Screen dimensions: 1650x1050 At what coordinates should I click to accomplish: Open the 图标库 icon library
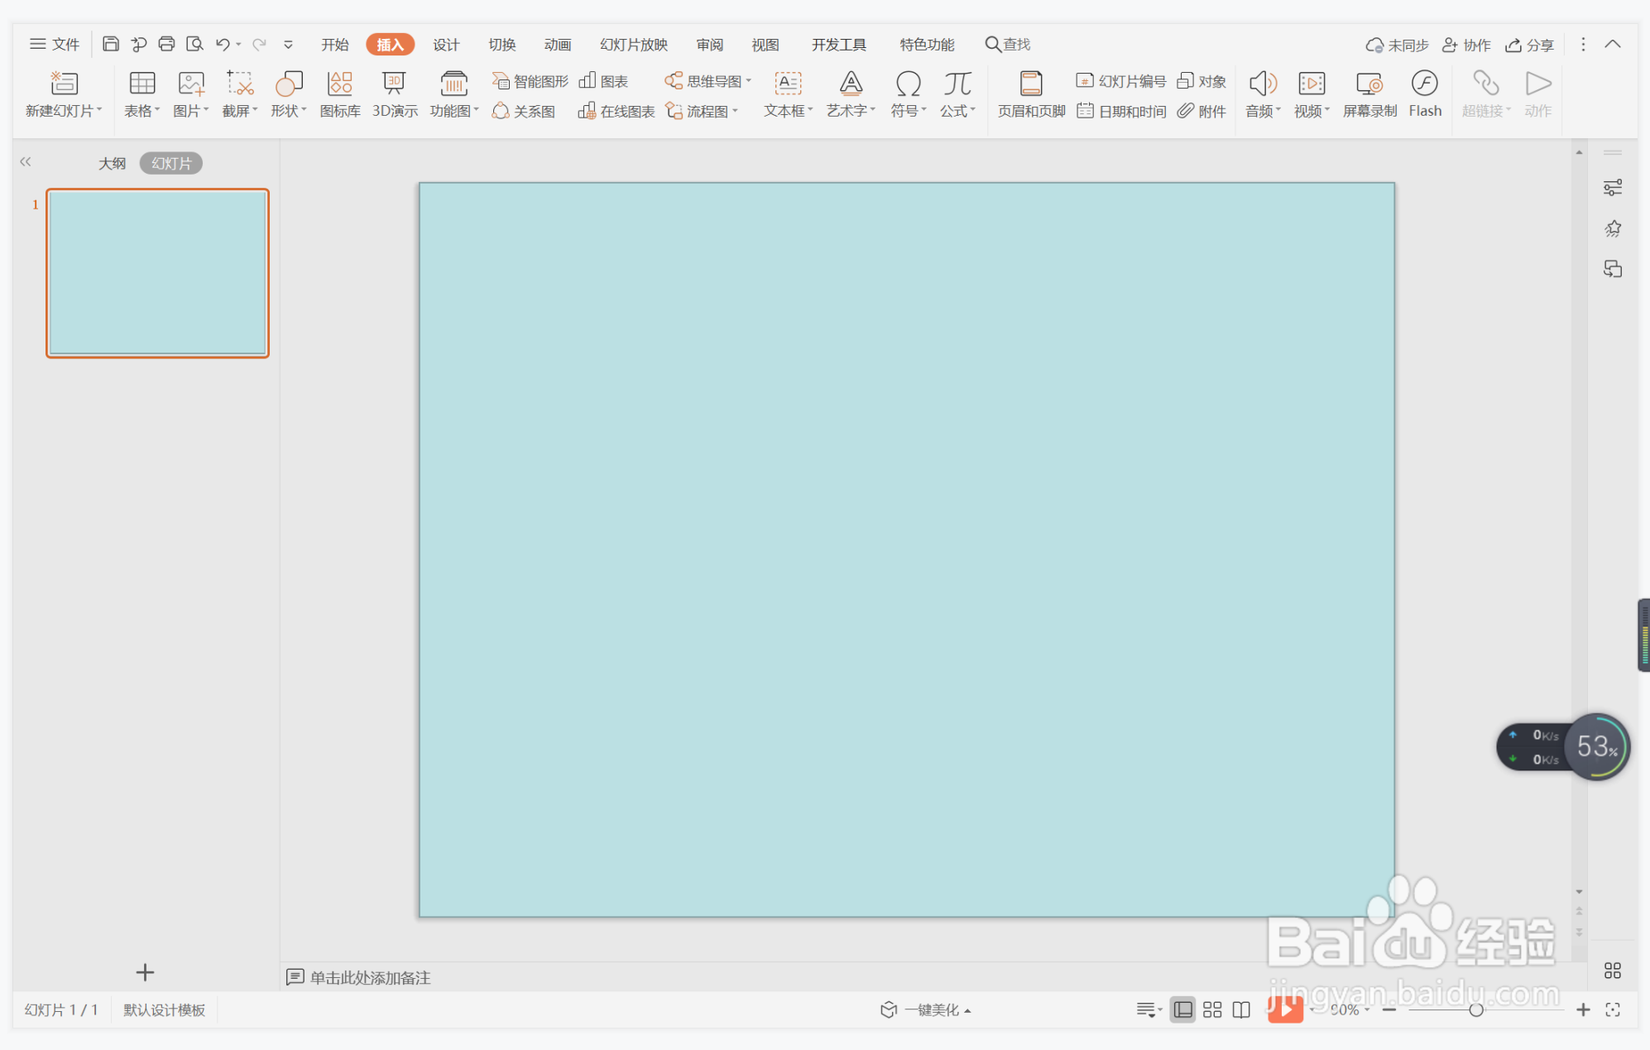click(339, 93)
